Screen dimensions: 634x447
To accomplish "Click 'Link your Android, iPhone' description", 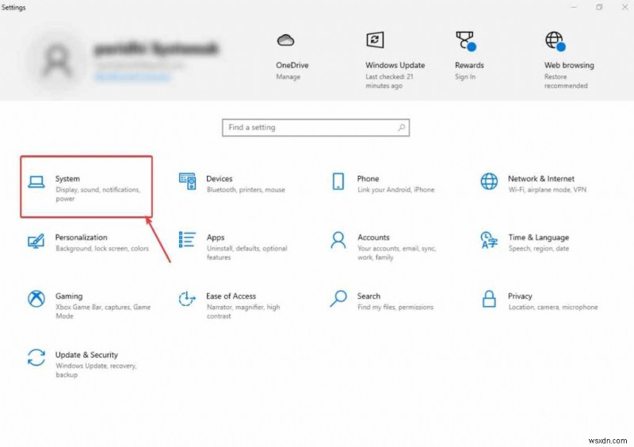I will tap(395, 189).
